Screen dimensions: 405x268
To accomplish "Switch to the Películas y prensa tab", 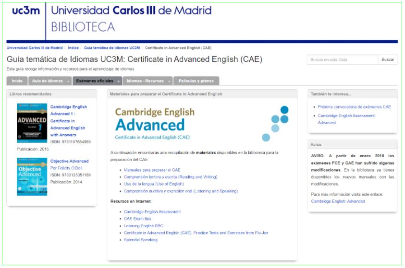I will [x=196, y=81].
